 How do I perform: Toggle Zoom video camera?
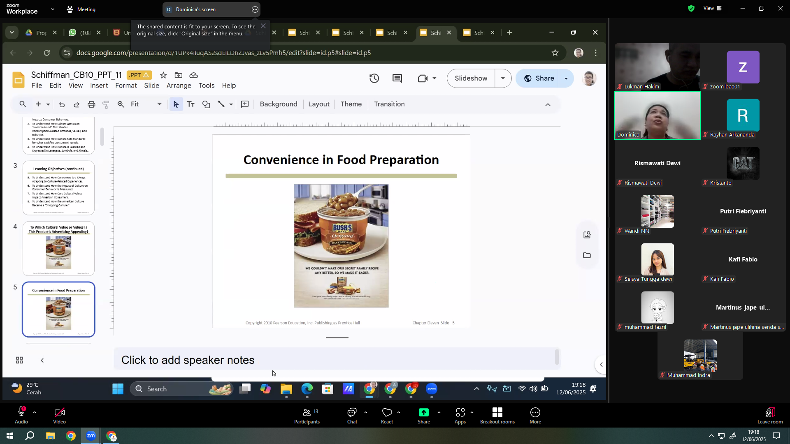pyautogui.click(x=59, y=416)
